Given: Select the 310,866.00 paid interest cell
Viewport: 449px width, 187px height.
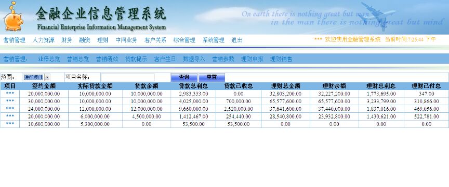Looking at the screenshot, I should 426,102.
